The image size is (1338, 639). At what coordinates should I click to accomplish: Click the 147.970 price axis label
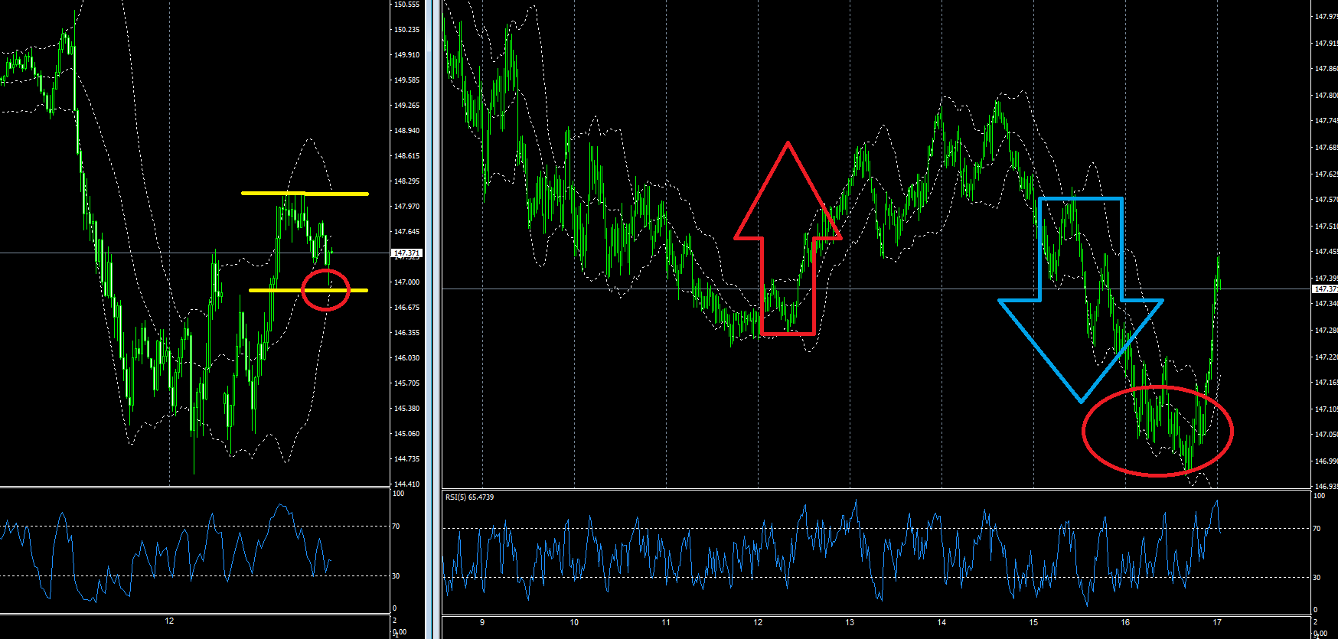(406, 207)
